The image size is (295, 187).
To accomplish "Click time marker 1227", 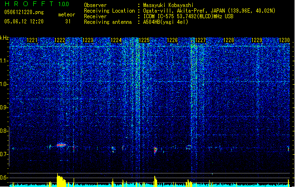I will 201,40.
